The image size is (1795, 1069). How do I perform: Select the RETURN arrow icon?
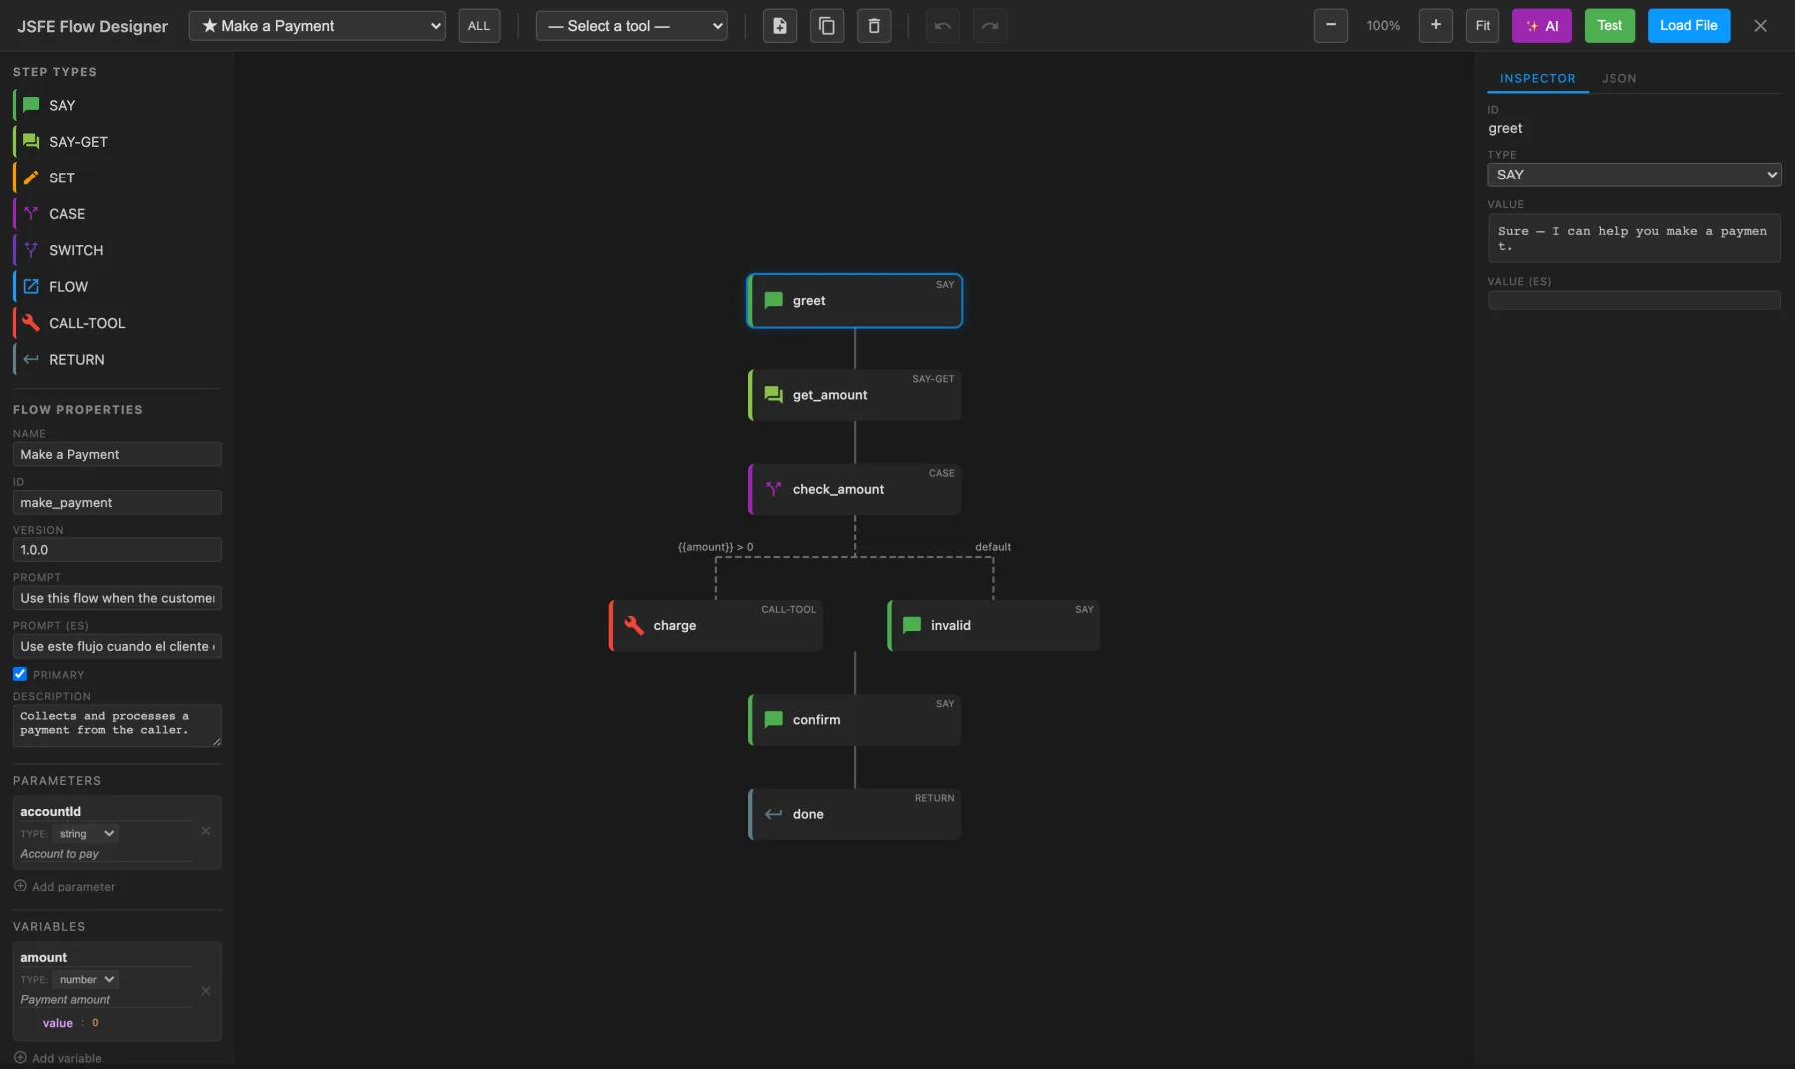coord(31,359)
